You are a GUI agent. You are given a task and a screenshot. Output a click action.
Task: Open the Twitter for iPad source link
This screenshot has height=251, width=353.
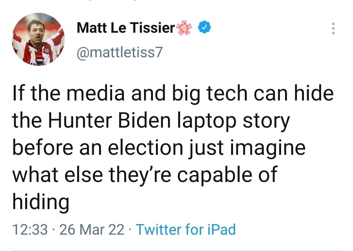point(185,229)
